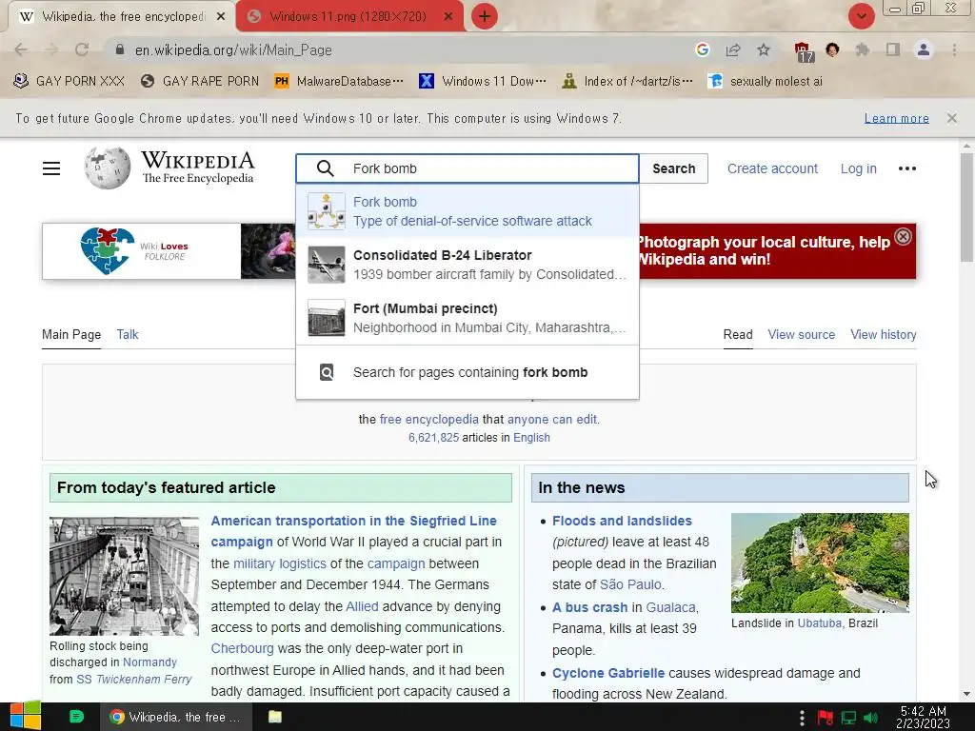The width and height of the screenshot is (975, 731).
Task: Click the rolling stock featured article photo
Action: pyautogui.click(x=125, y=576)
